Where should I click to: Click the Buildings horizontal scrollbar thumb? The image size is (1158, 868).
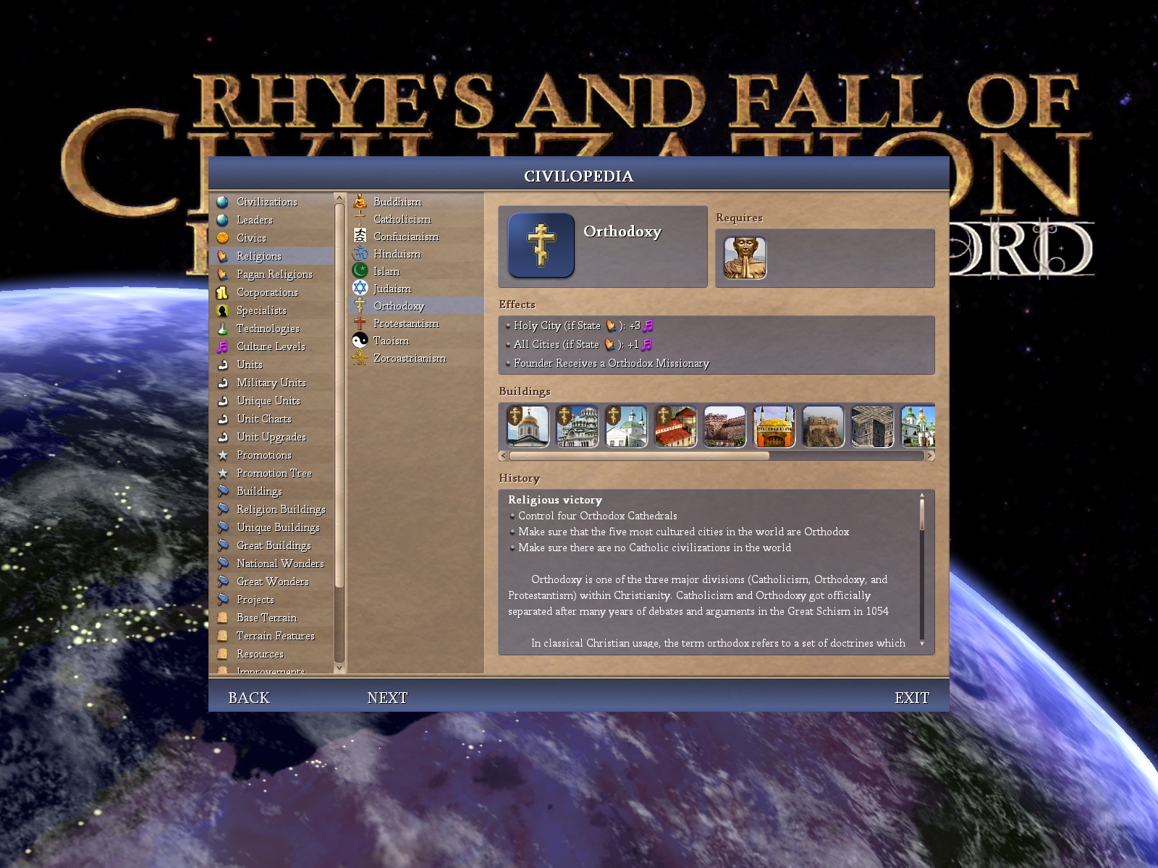tap(639, 456)
